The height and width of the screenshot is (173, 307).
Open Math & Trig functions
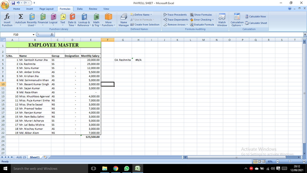point(96,20)
